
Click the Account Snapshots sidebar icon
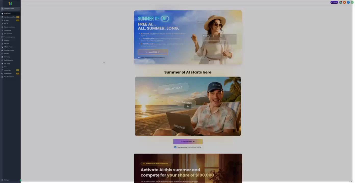(2, 37)
